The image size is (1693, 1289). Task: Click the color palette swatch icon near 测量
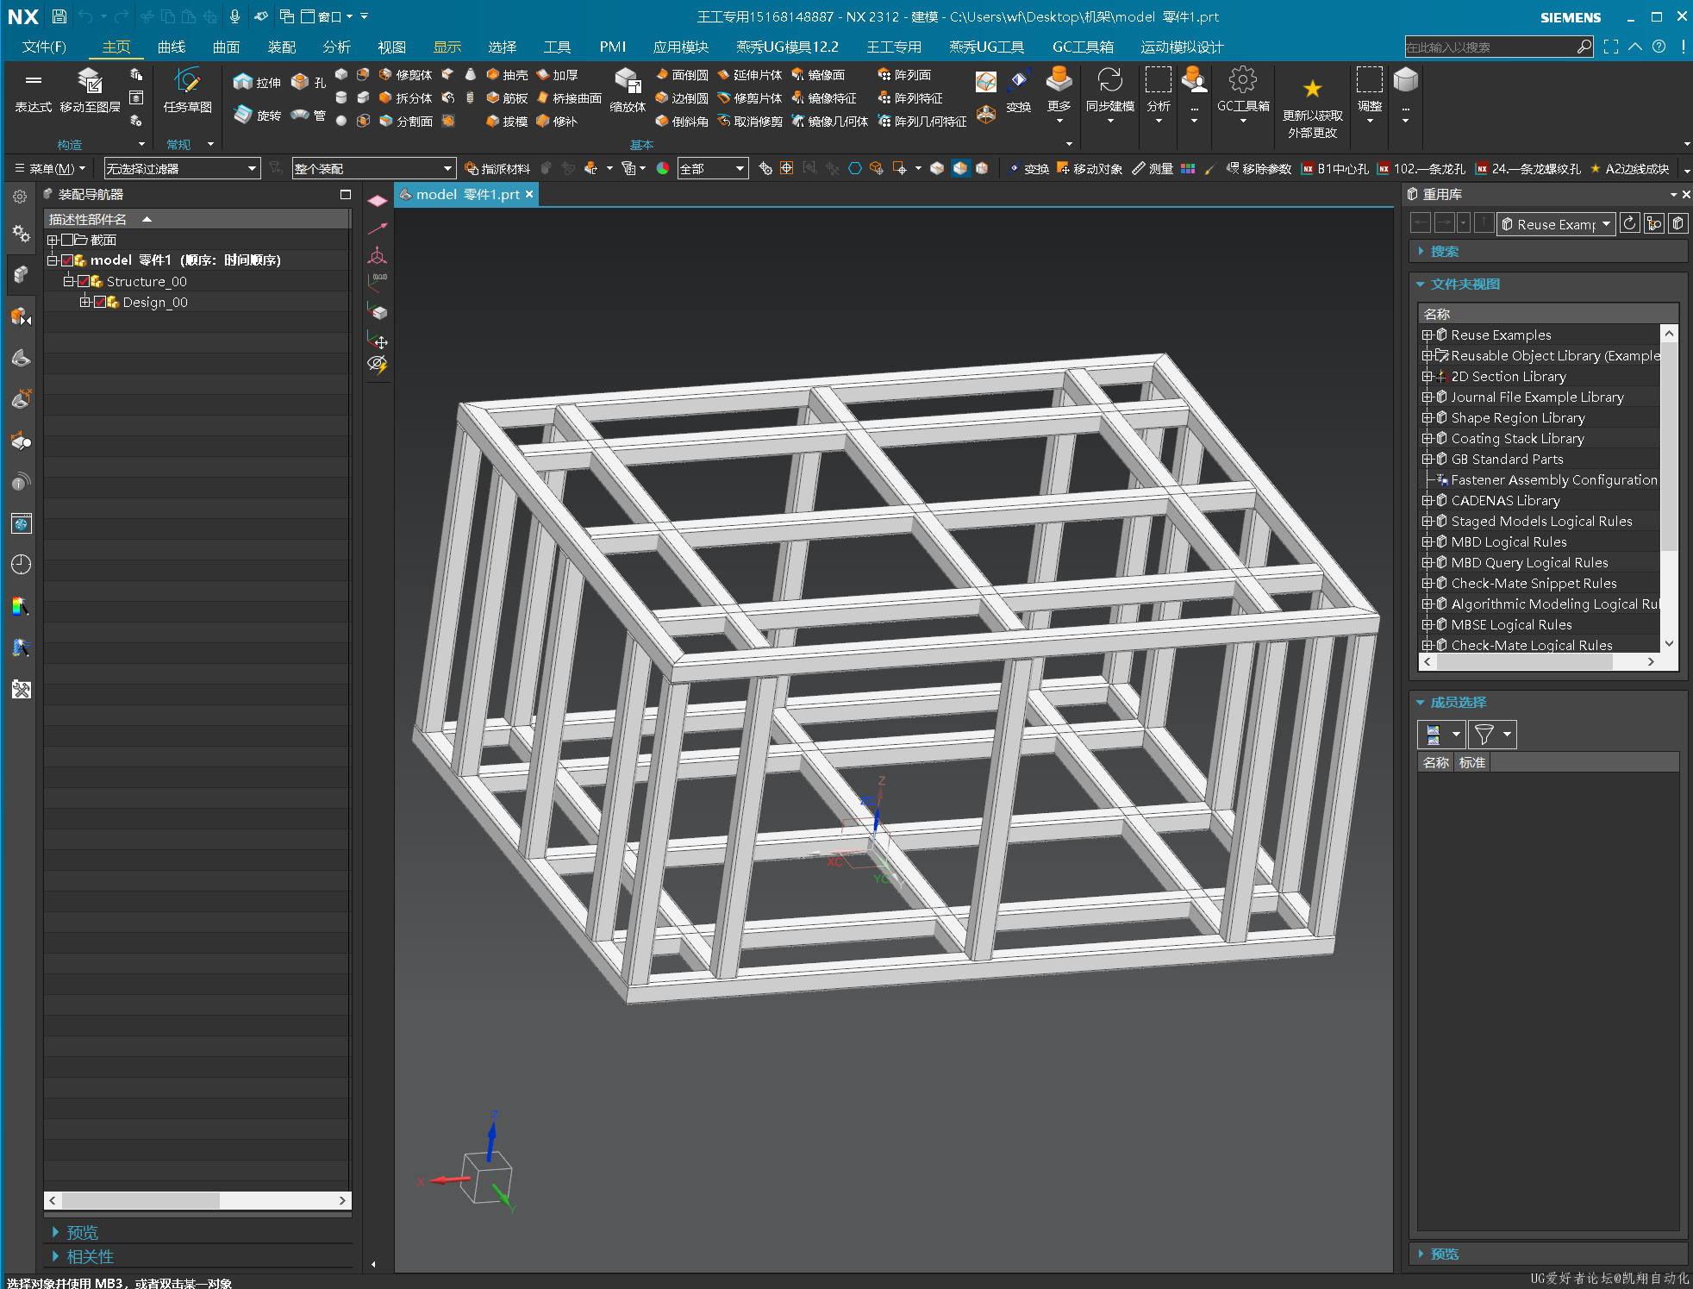point(1188,168)
